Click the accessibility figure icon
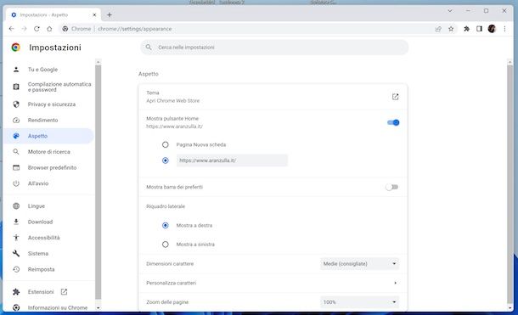Image resolution: width=518 pixels, height=315 pixels. click(x=16, y=238)
